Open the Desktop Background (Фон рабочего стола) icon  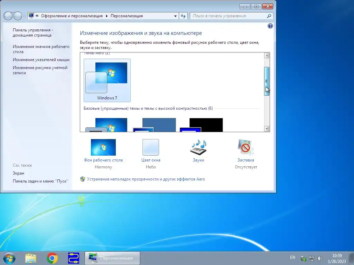[103, 147]
